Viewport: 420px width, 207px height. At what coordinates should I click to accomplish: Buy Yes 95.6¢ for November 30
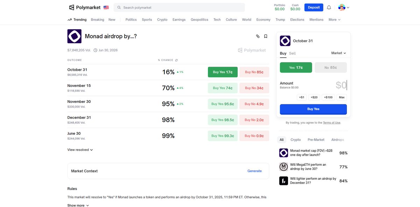223,104
